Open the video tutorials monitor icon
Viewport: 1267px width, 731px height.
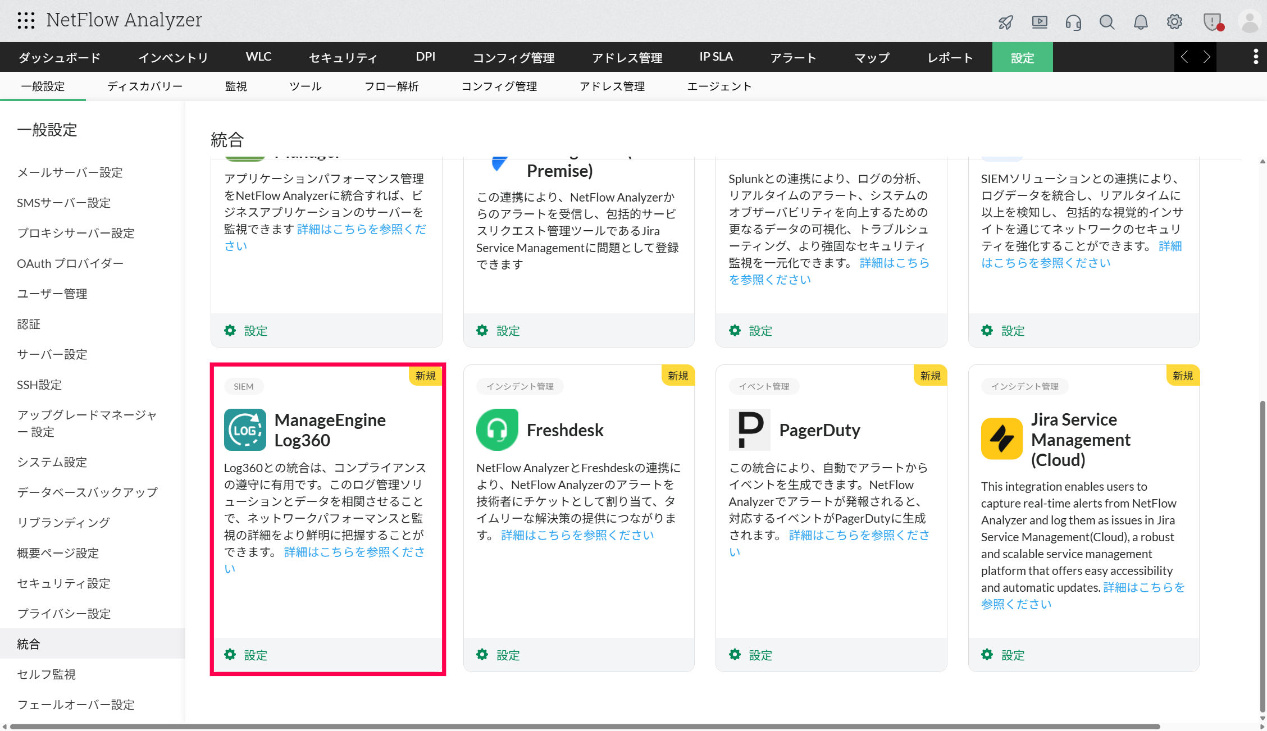(x=1040, y=22)
